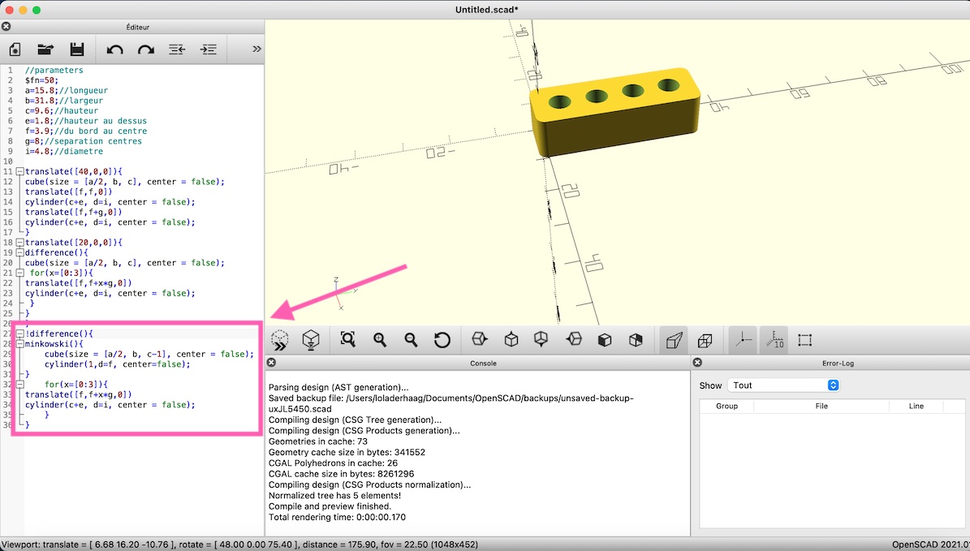
Task: Collapse the difference() block on line 19
Action: (19, 252)
